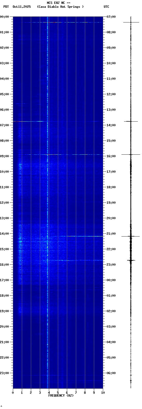Click the UTC time label 05:00
This screenshot has width=142, height=409.
(111, 358)
